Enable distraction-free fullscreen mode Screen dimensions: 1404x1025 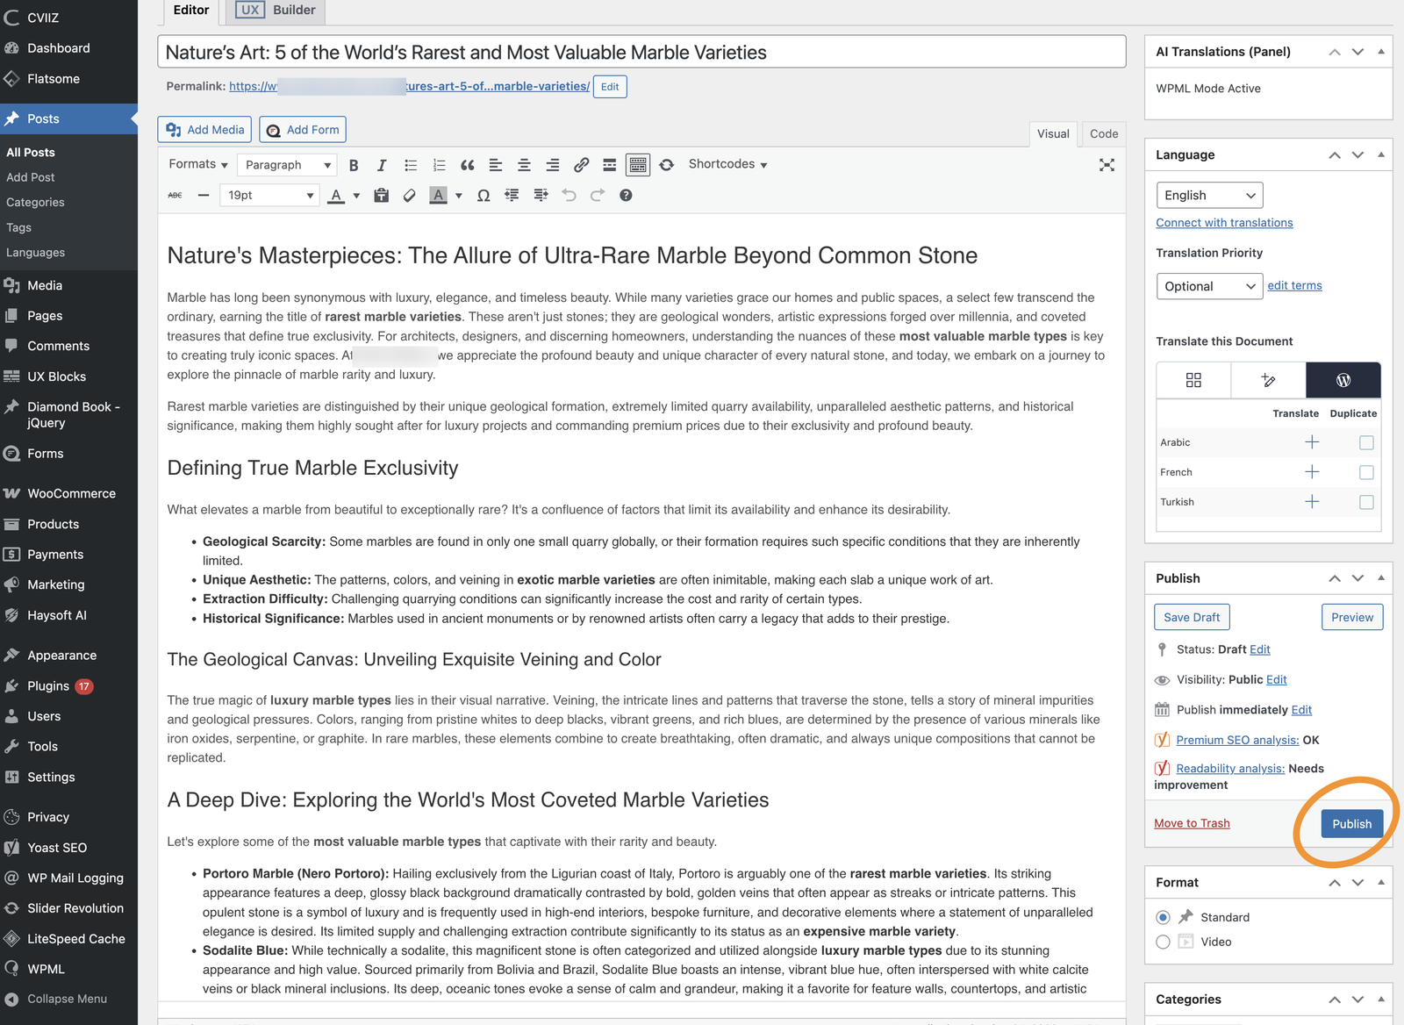1107,165
